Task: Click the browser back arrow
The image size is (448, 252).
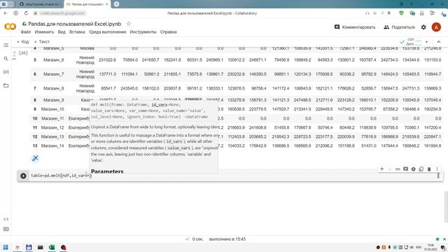Action: 6,13
